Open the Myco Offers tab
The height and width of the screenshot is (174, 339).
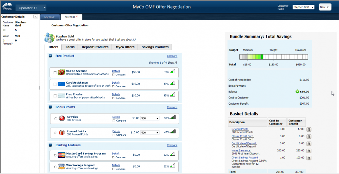click(x=125, y=47)
